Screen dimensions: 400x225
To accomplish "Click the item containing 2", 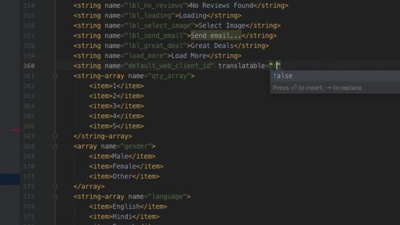I will [x=116, y=96].
